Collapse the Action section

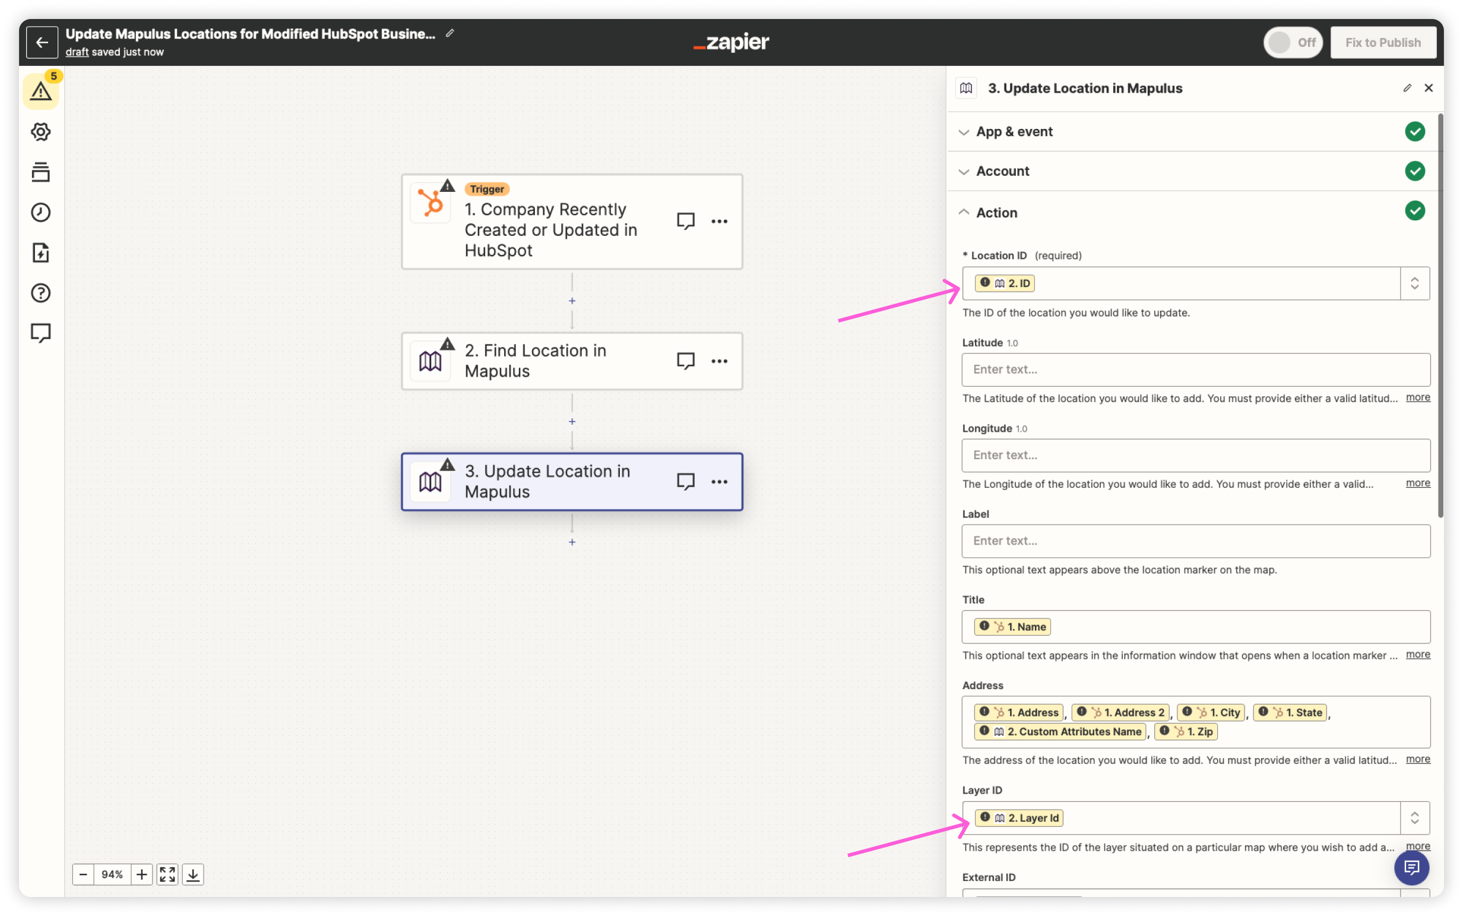click(1194, 212)
